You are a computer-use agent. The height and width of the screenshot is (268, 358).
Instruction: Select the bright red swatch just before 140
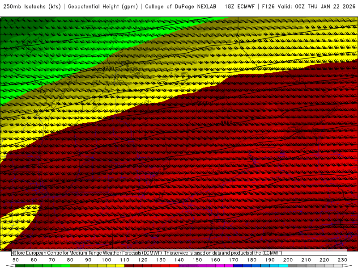175,266
